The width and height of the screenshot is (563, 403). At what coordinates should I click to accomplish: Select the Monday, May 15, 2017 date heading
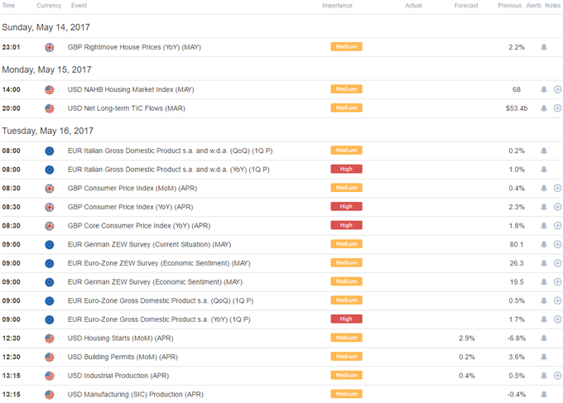point(46,70)
